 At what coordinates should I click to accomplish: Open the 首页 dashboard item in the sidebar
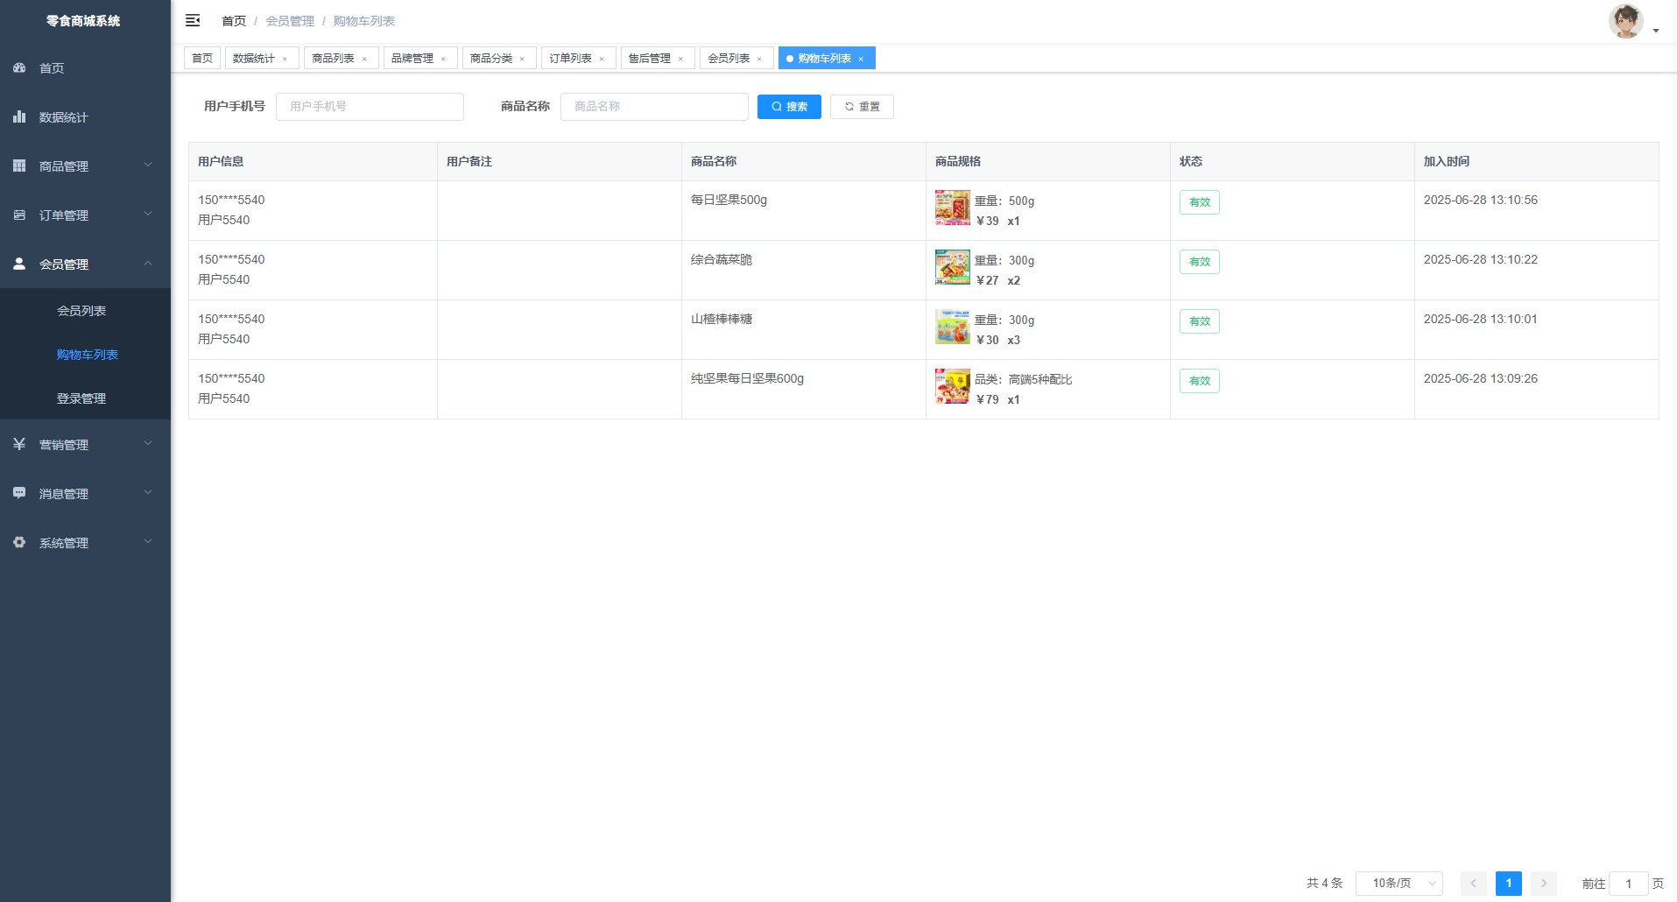coord(52,68)
